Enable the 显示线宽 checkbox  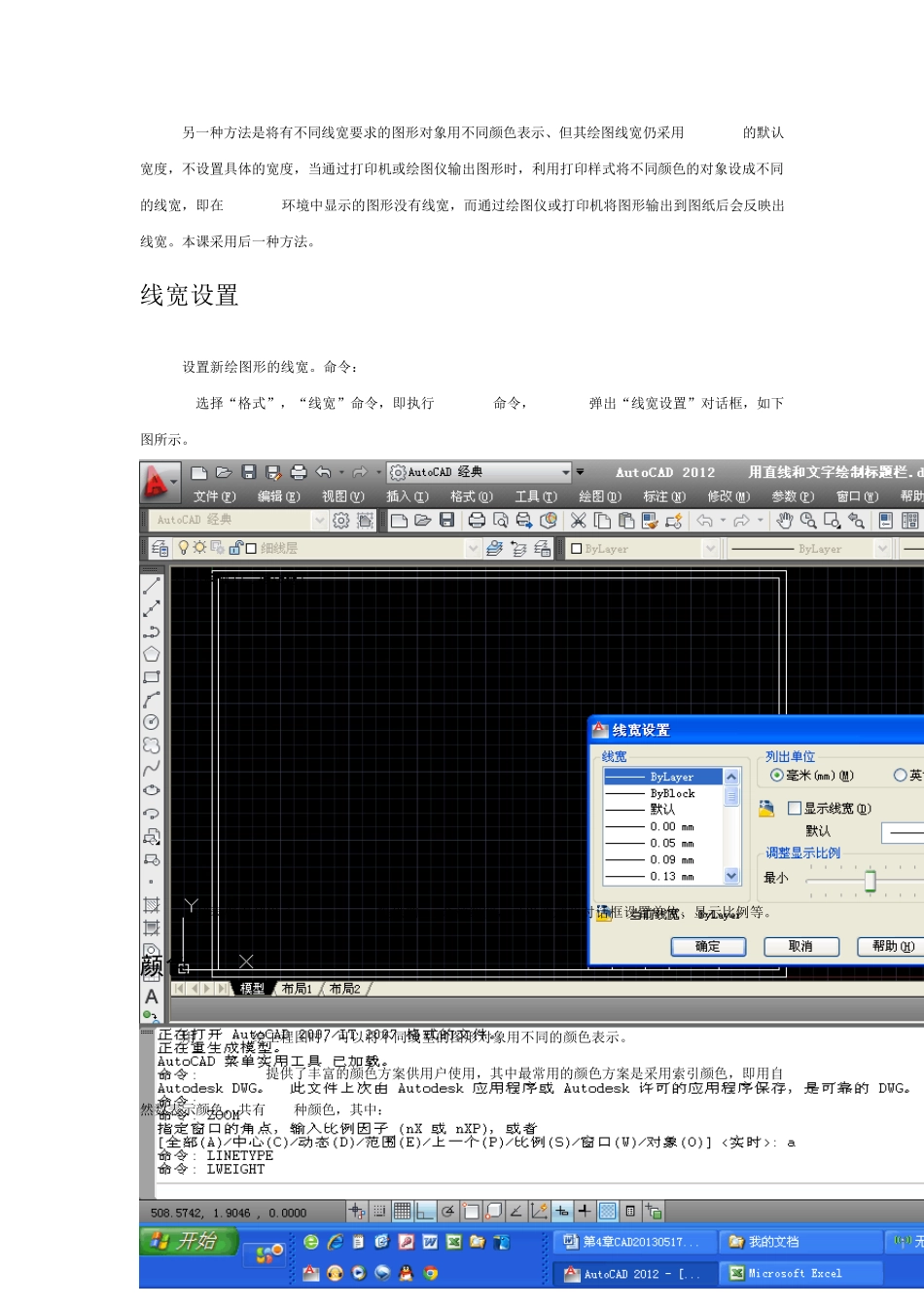pos(795,808)
